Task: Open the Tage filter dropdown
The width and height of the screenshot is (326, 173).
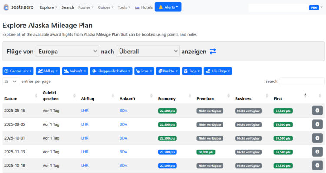Action: 192,71
